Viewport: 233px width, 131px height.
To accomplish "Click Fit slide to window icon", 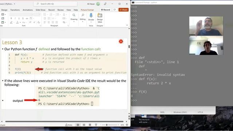I will [127, 125].
